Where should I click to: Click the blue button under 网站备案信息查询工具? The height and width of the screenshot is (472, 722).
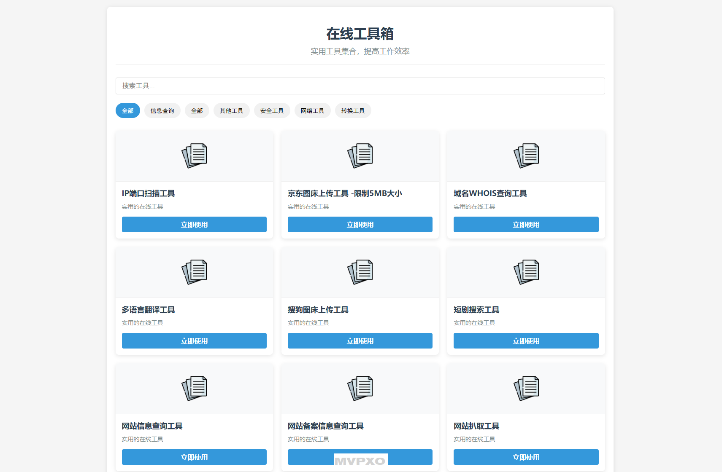click(x=360, y=457)
